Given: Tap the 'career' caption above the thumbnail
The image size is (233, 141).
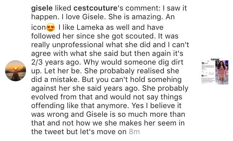Looking at the screenshot, I should pyautogui.click(x=215, y=59).
